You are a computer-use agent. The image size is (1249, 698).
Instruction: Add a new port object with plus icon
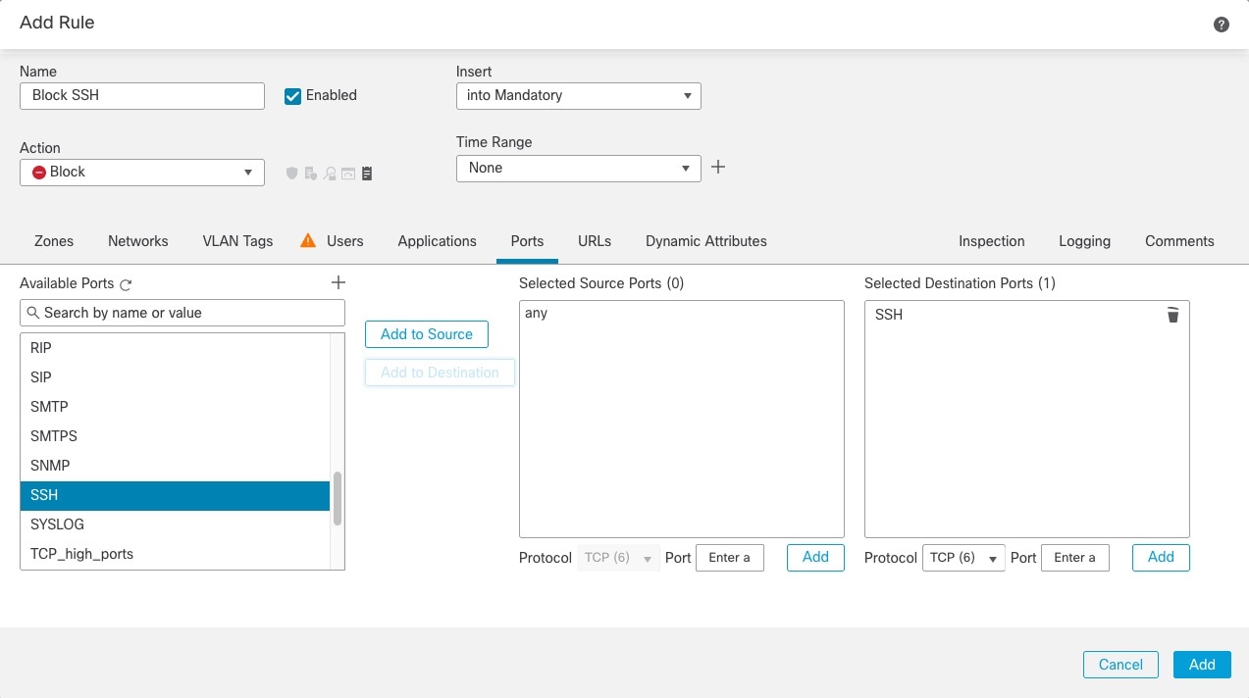(338, 282)
